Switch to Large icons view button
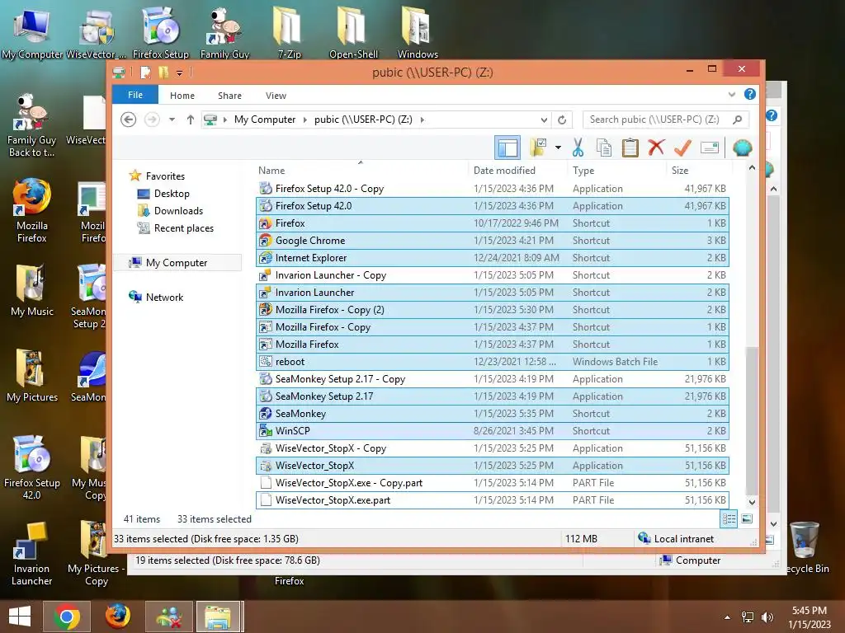 747,519
